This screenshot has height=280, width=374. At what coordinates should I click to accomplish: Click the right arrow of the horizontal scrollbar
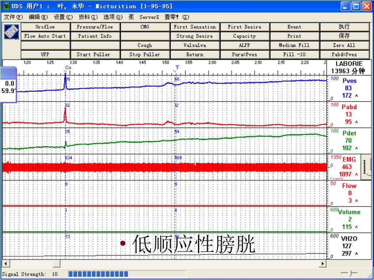(x=323, y=264)
